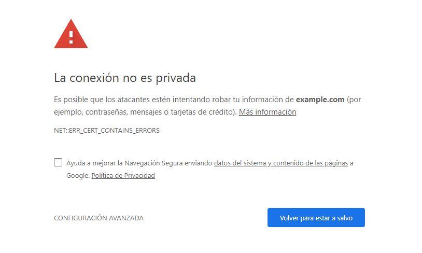Image resolution: width=422 pixels, height=253 pixels.
Task: Click Volver para estar a salvo button
Action: (316, 217)
